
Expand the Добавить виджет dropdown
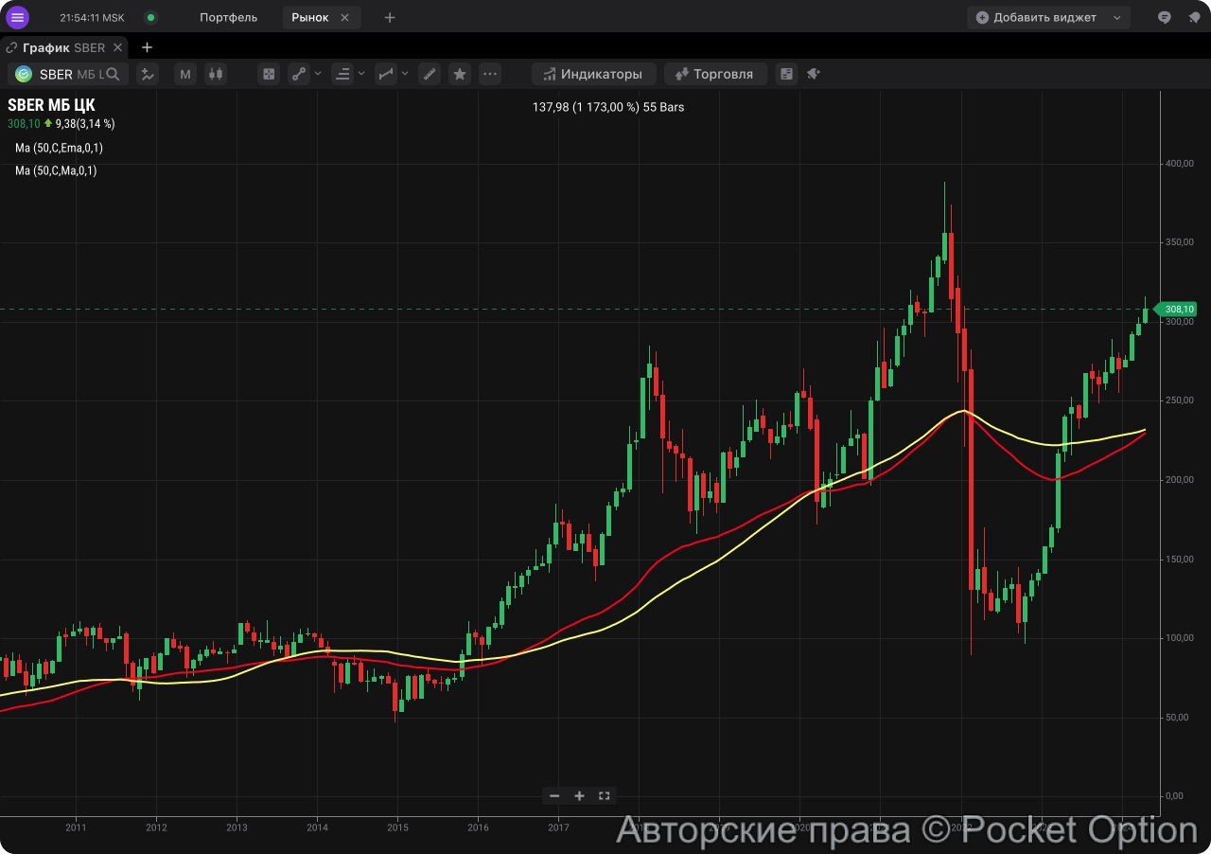[x=1117, y=17]
